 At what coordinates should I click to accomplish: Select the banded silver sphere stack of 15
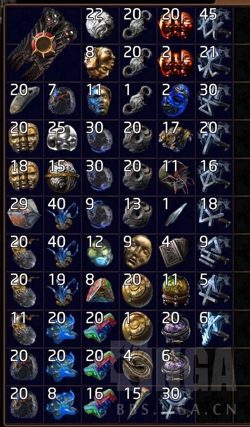tap(62, 177)
